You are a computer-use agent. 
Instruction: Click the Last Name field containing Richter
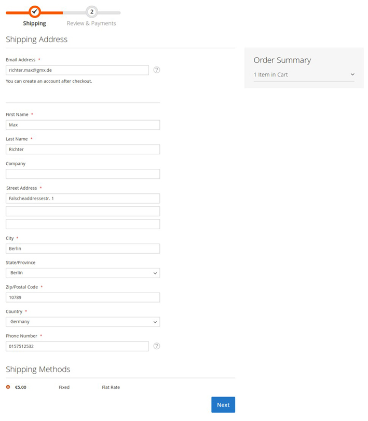83,149
